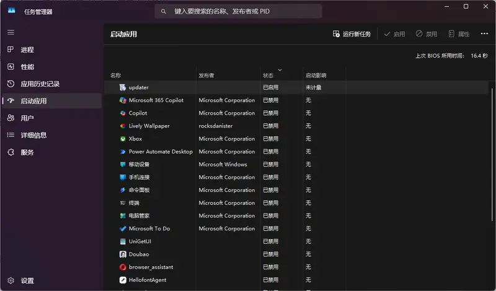Image resolution: width=496 pixels, height=291 pixels.
Task: Click the Xbox icon
Action: point(123,139)
